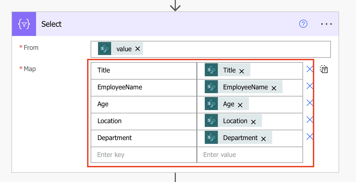Click the Select action title
The height and width of the screenshot is (182, 356).
point(52,24)
